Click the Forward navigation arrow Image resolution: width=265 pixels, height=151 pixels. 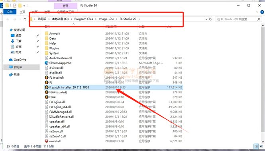pos(15,19)
